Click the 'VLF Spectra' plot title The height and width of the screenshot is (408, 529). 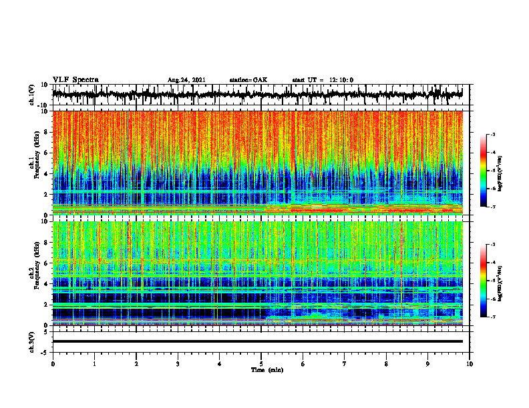[x=76, y=80]
